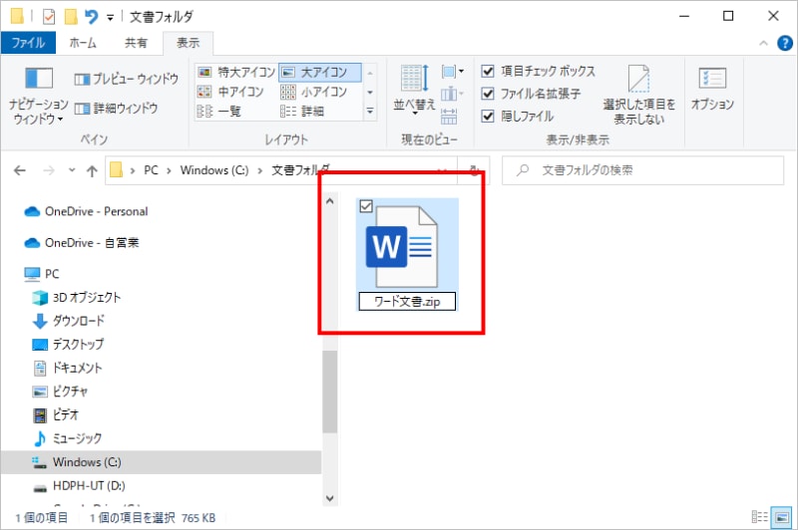Toggle the checkbox on the Word file
The height and width of the screenshot is (530, 798).
366,206
